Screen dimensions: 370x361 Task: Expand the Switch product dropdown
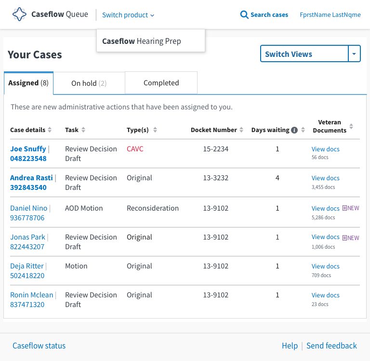(128, 15)
